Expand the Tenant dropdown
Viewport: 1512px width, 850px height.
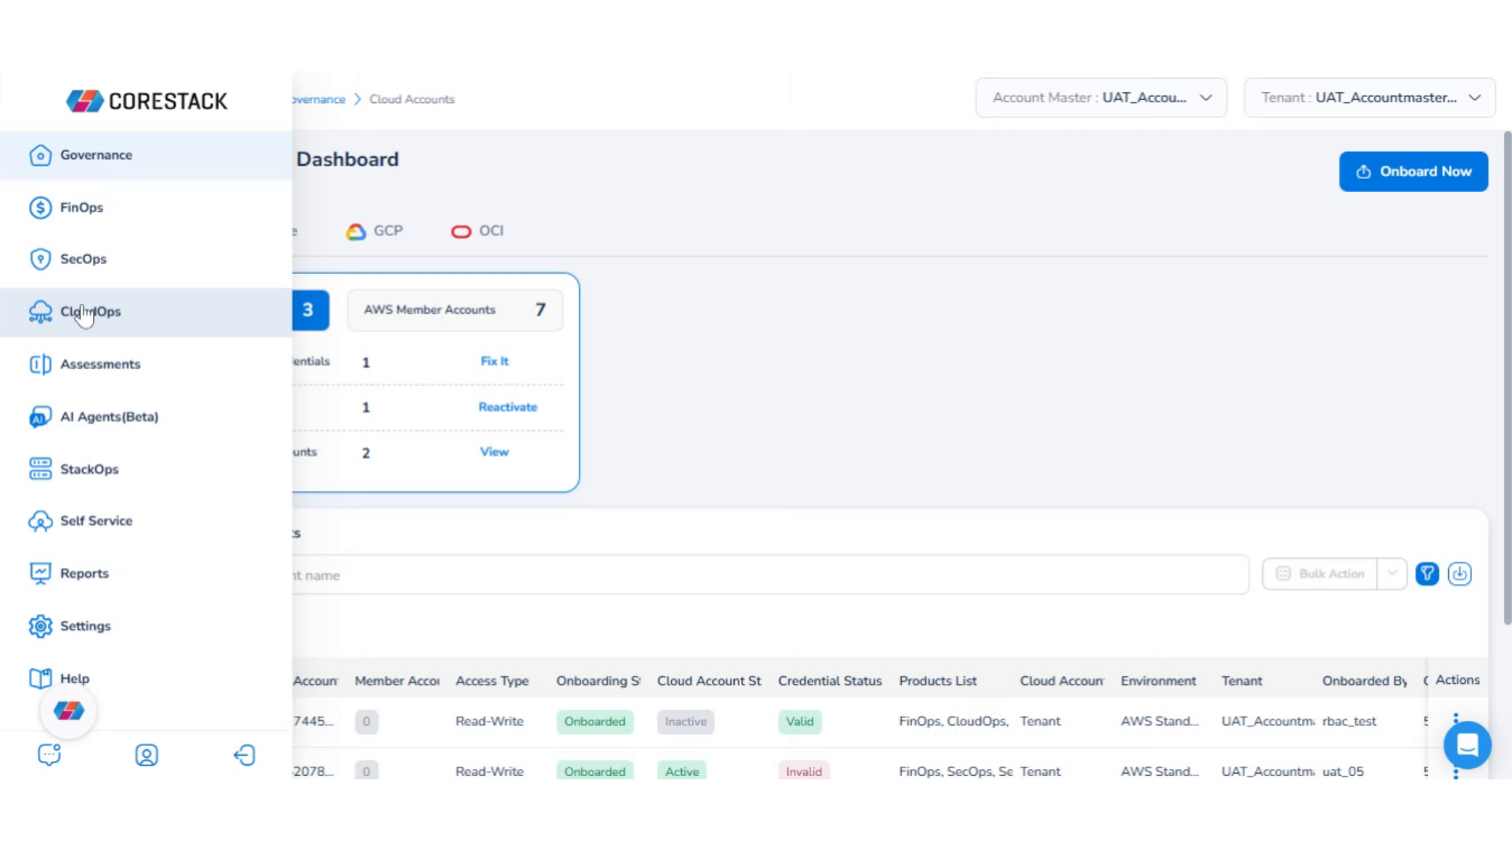[x=1369, y=98]
